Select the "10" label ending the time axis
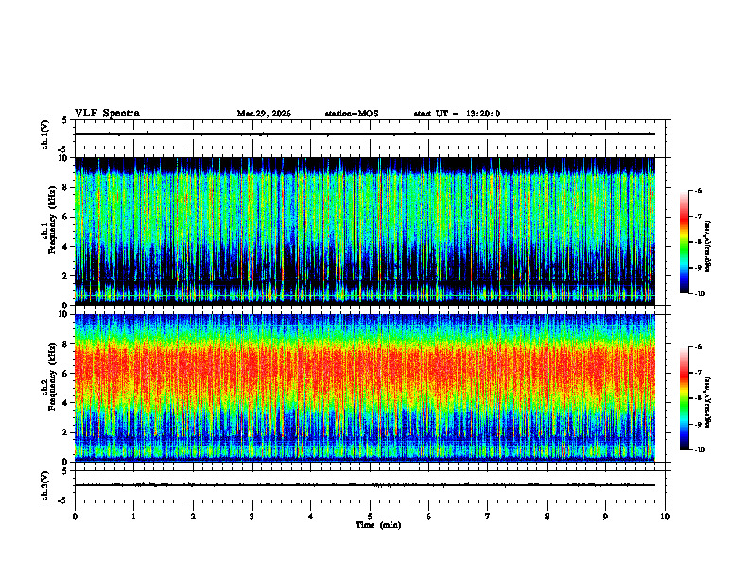Viewport: 749px width, 579px height. (x=665, y=517)
